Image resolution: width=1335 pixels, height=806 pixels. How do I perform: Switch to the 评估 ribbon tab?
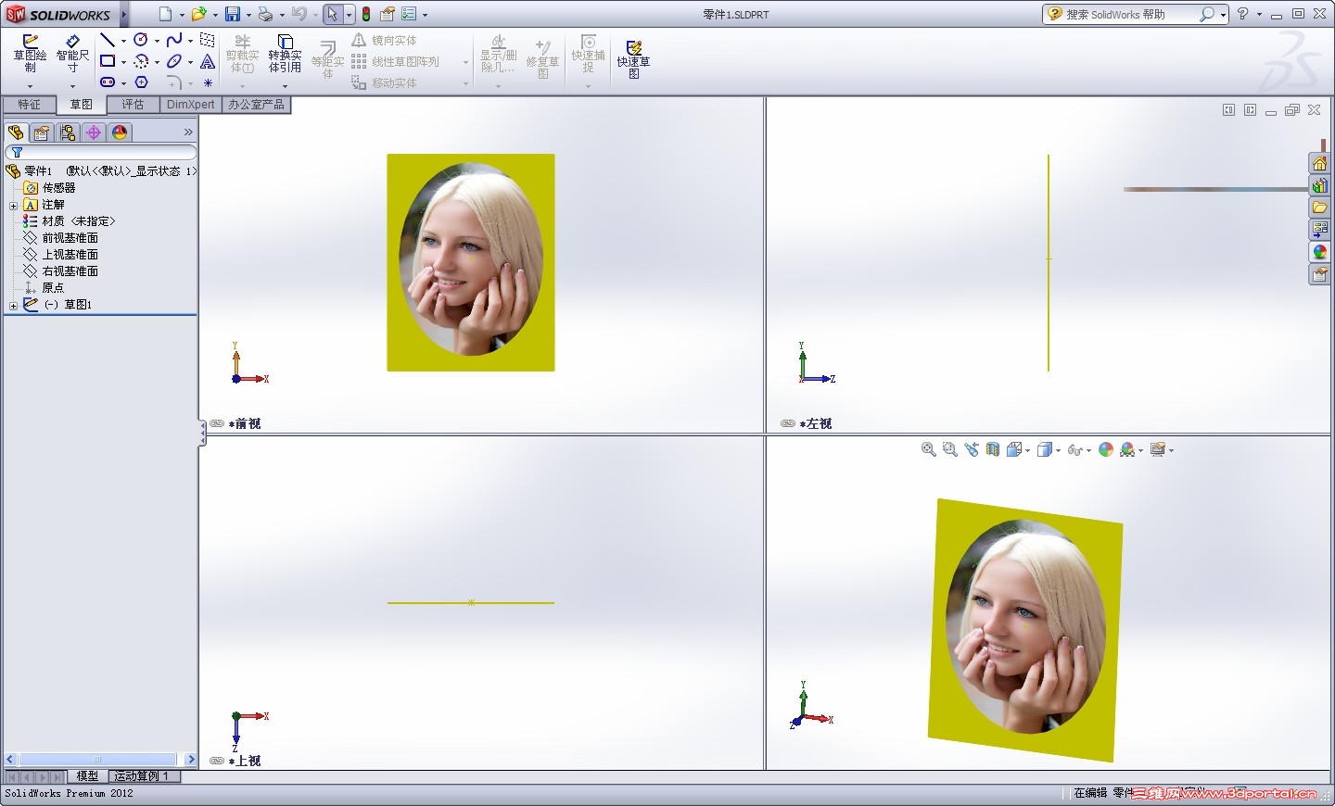point(133,105)
